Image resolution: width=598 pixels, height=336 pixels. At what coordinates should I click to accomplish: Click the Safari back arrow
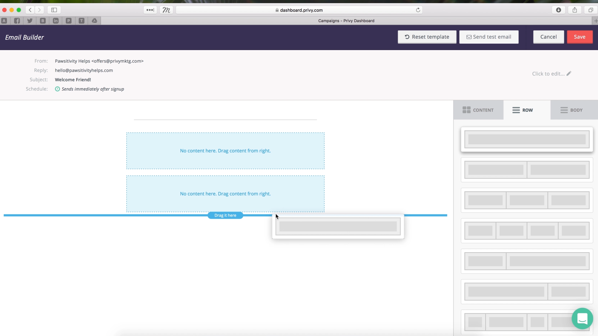30,10
